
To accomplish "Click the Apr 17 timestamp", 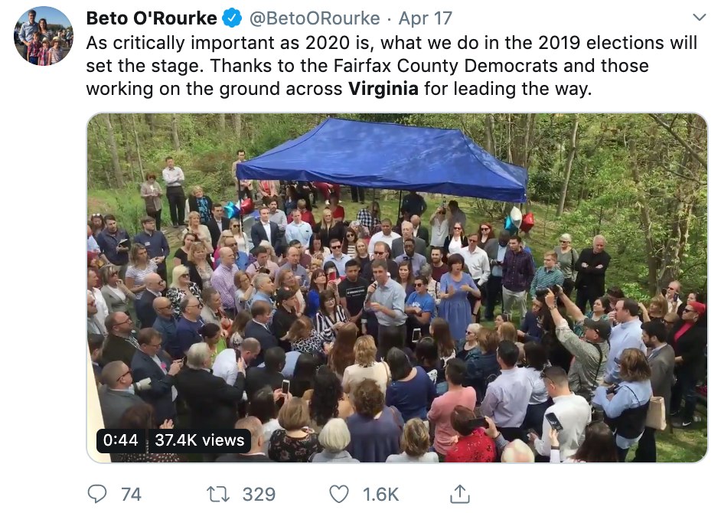I will (426, 18).
